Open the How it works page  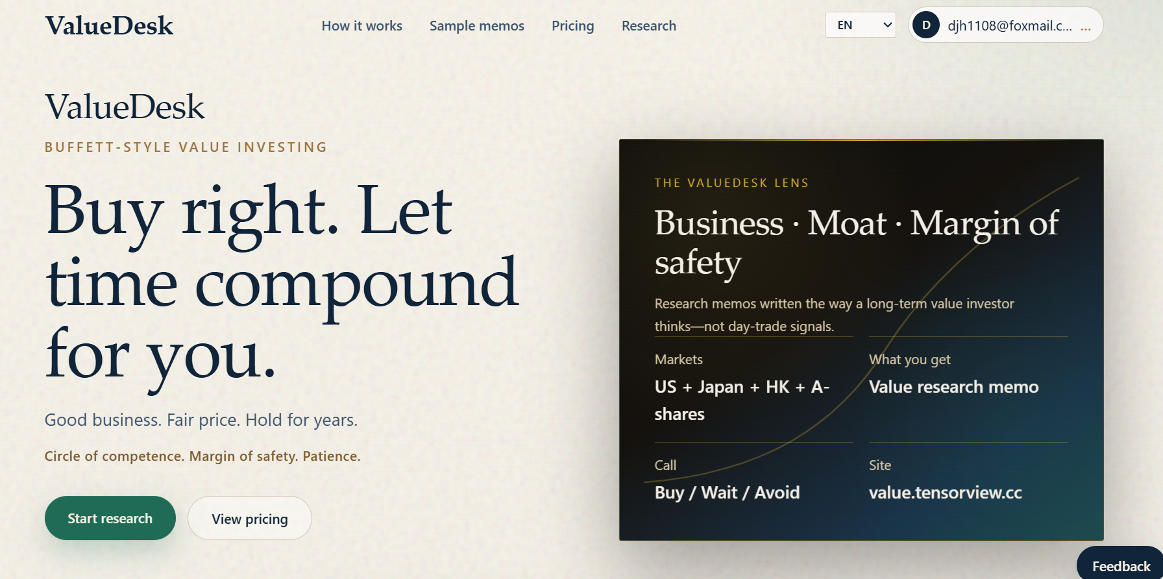coord(362,26)
